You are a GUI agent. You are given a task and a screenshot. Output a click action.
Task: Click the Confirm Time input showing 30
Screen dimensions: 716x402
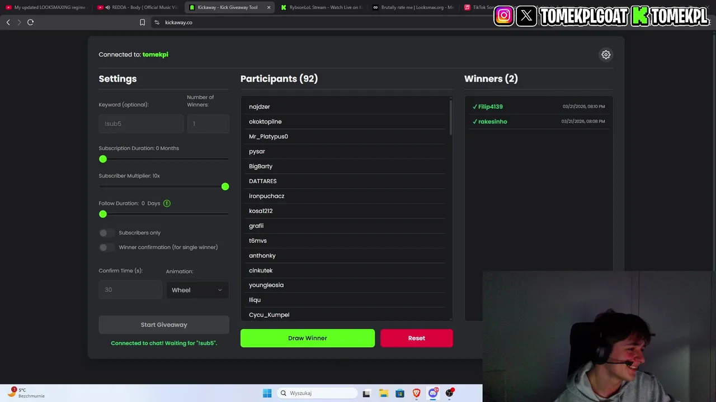[x=130, y=290]
